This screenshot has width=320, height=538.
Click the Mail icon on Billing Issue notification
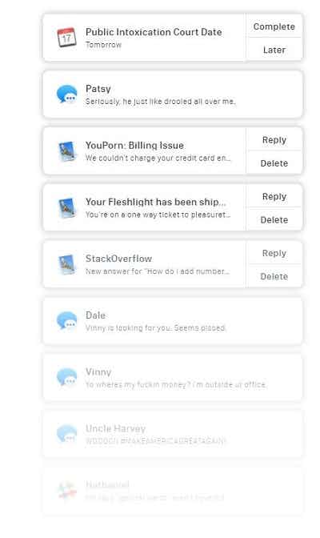pos(66,151)
